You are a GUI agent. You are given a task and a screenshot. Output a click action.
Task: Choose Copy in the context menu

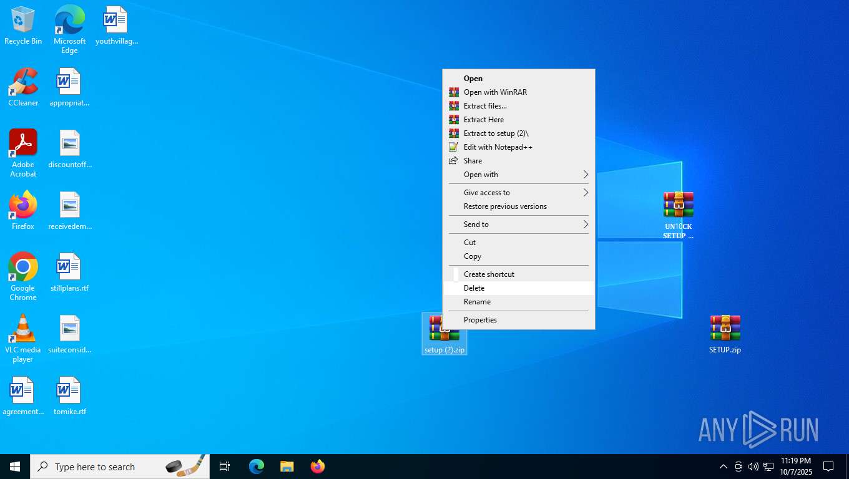coord(519,256)
